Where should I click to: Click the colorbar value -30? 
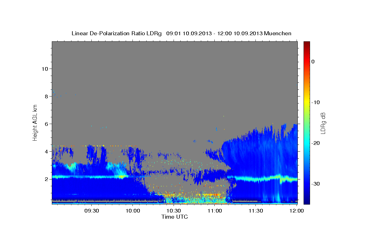click(316, 184)
